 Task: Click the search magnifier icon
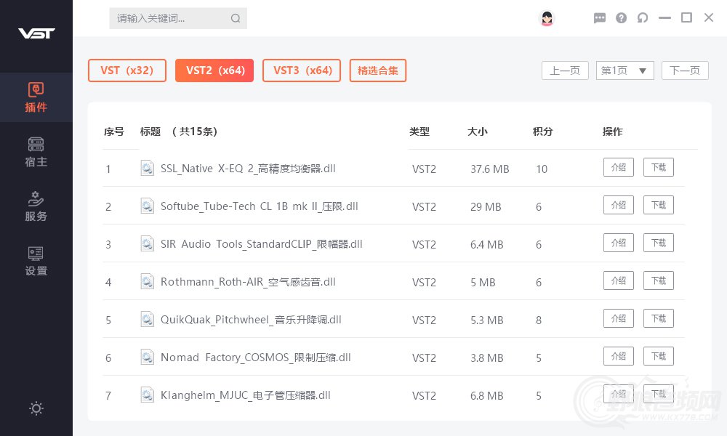[x=236, y=18]
